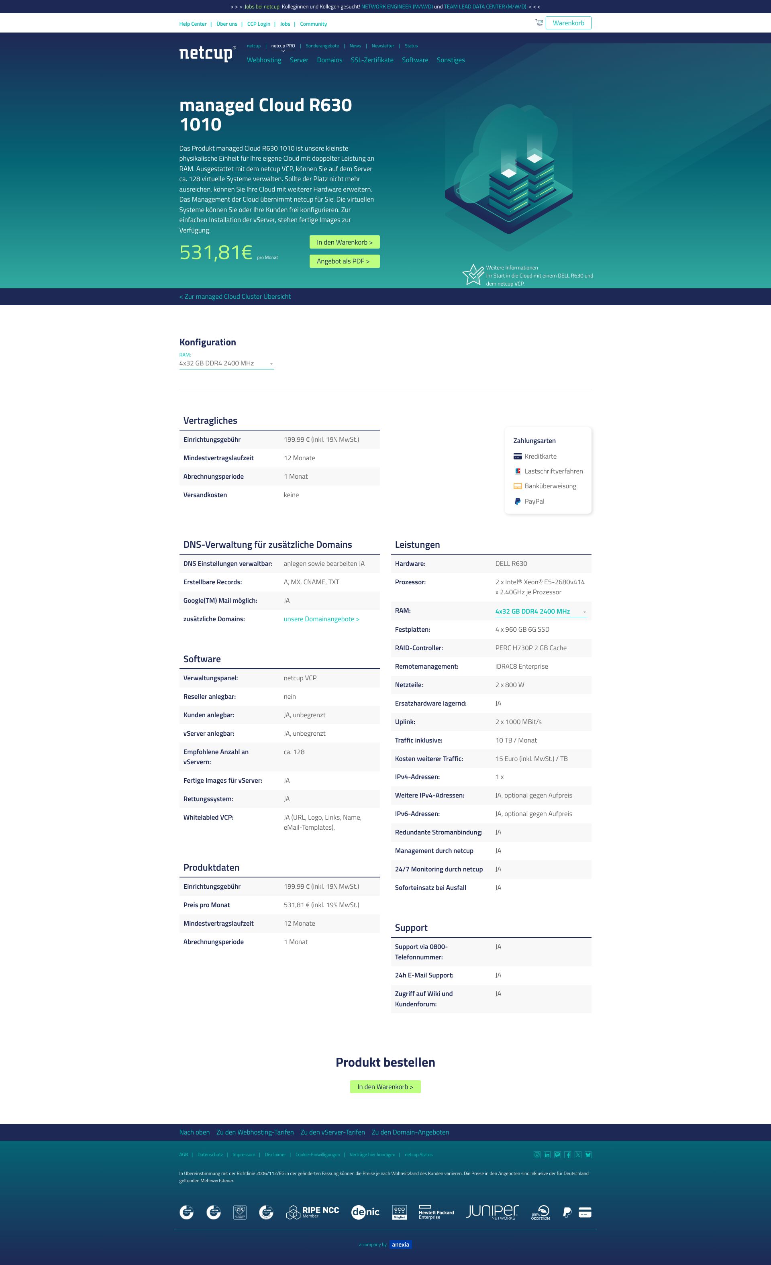Open the Server menu
The image size is (771, 1265).
coord(299,60)
